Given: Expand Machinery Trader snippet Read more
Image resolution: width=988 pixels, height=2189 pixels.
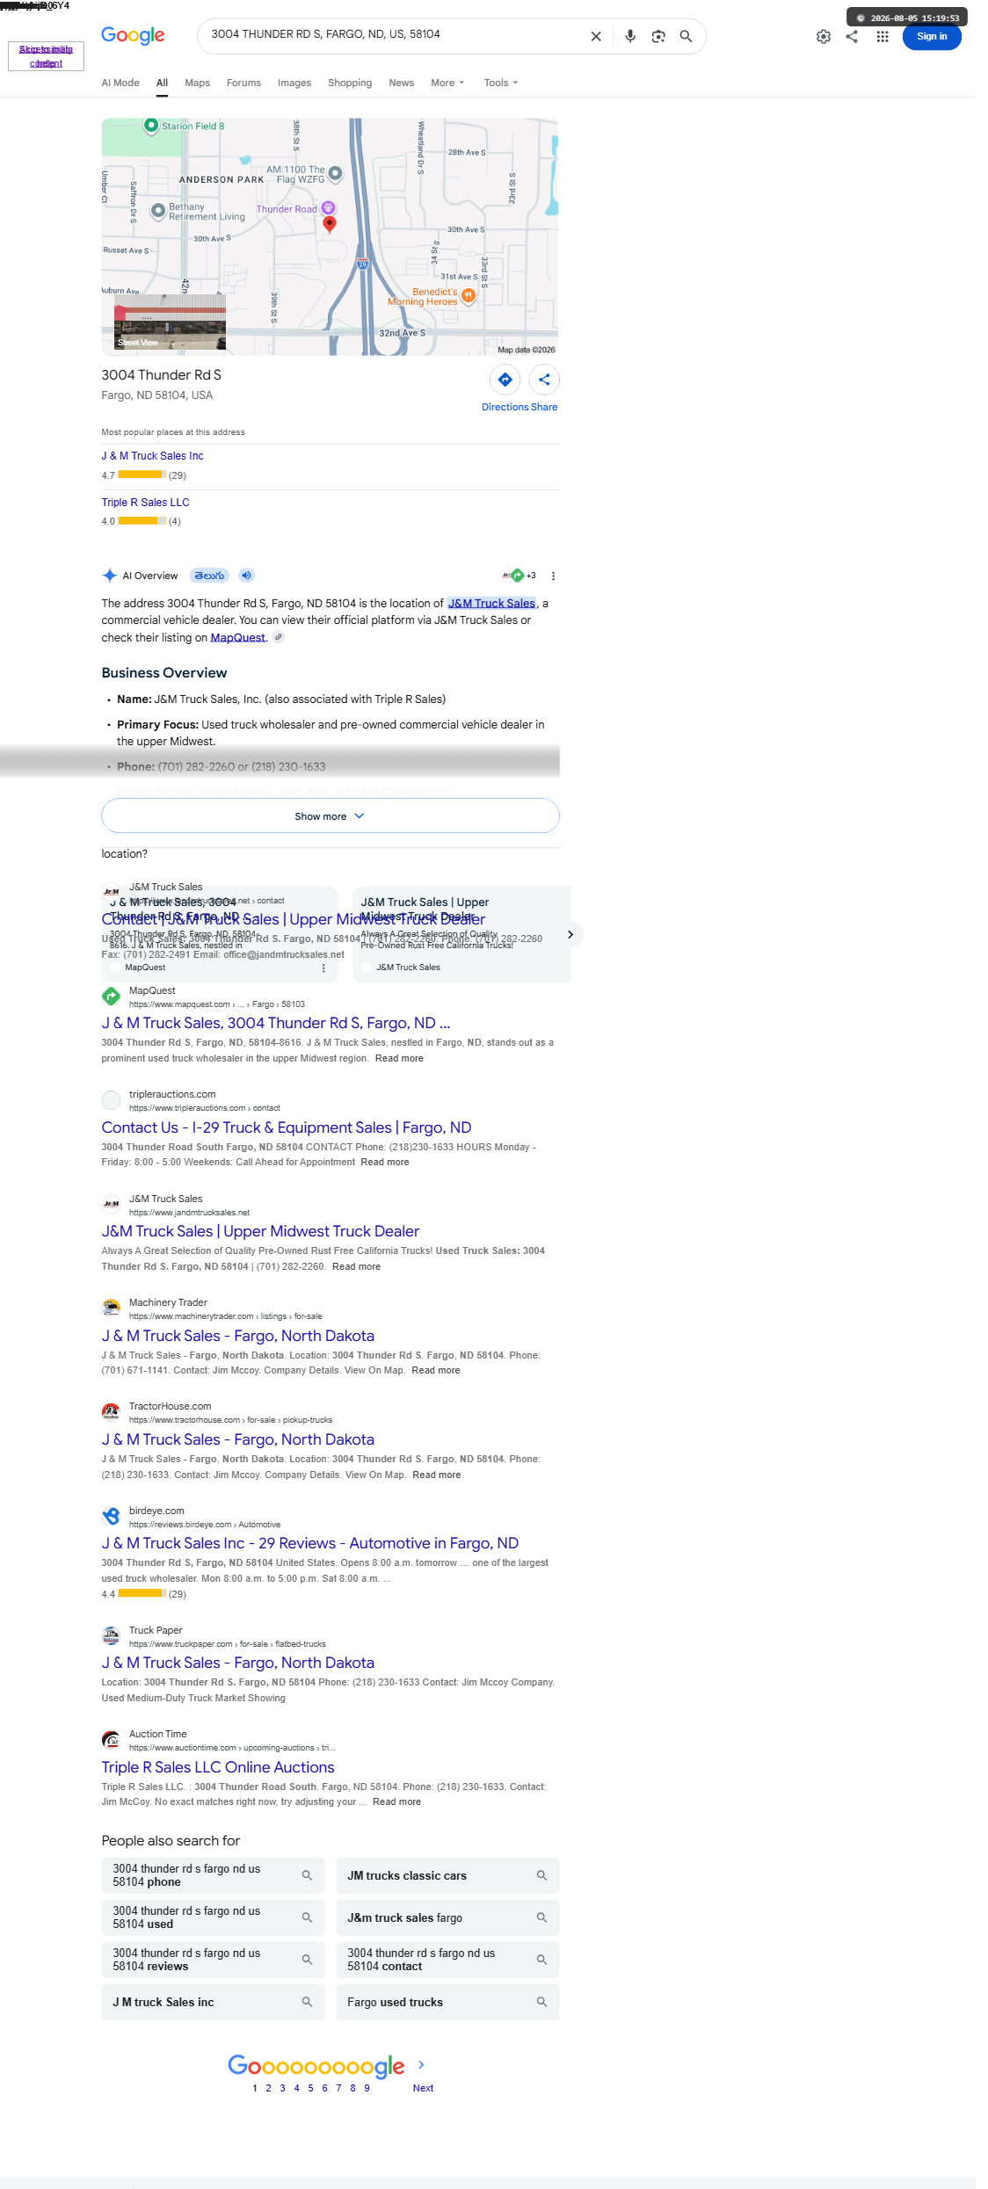Looking at the screenshot, I should (x=436, y=1370).
